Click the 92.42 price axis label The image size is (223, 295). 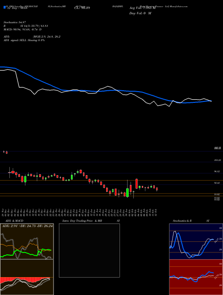tap(217, 183)
